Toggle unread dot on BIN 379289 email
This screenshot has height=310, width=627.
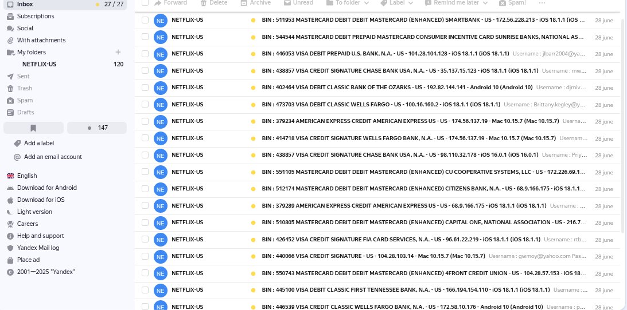[253, 206]
